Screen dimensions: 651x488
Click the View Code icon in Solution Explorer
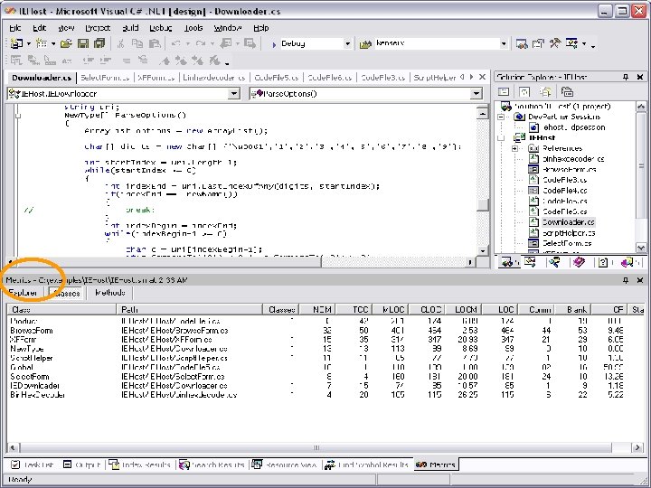pyautogui.click(x=504, y=91)
